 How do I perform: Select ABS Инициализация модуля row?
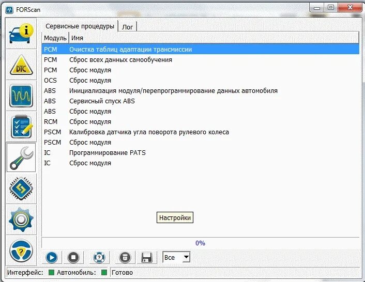pyautogui.click(x=201, y=91)
